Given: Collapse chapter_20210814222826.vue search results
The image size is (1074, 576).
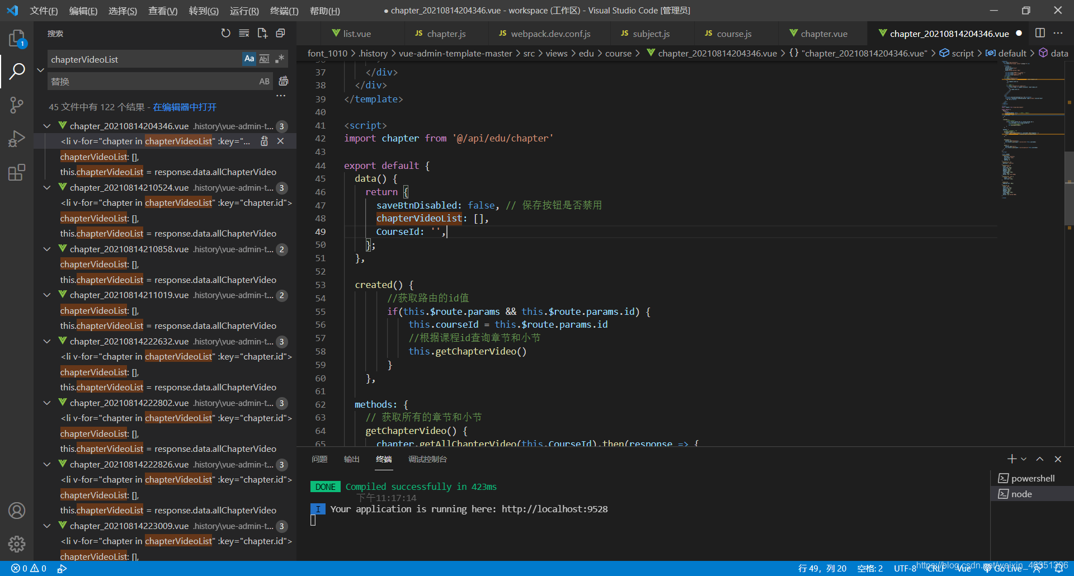Looking at the screenshot, I should [x=48, y=465].
